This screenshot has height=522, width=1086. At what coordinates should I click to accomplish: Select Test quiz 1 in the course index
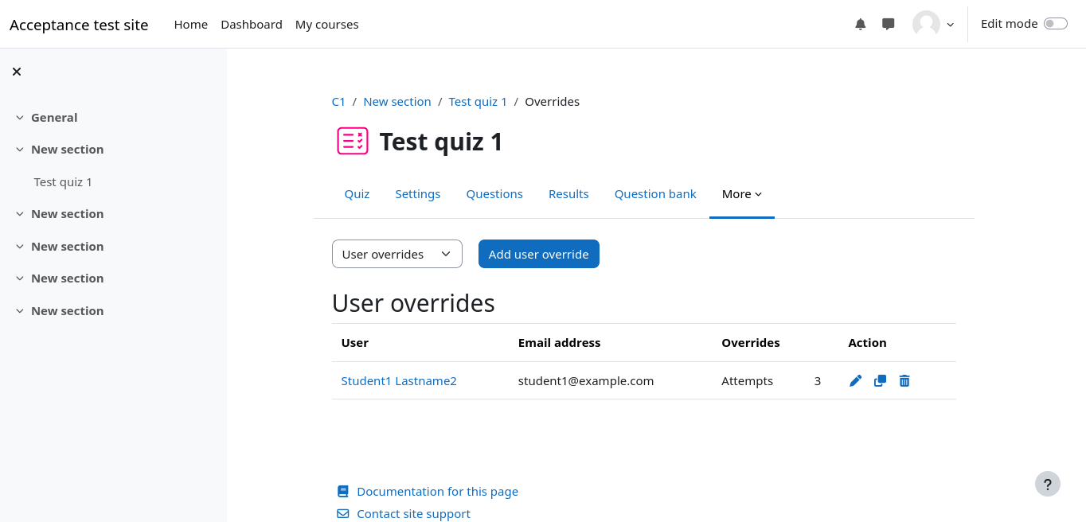coord(63,182)
